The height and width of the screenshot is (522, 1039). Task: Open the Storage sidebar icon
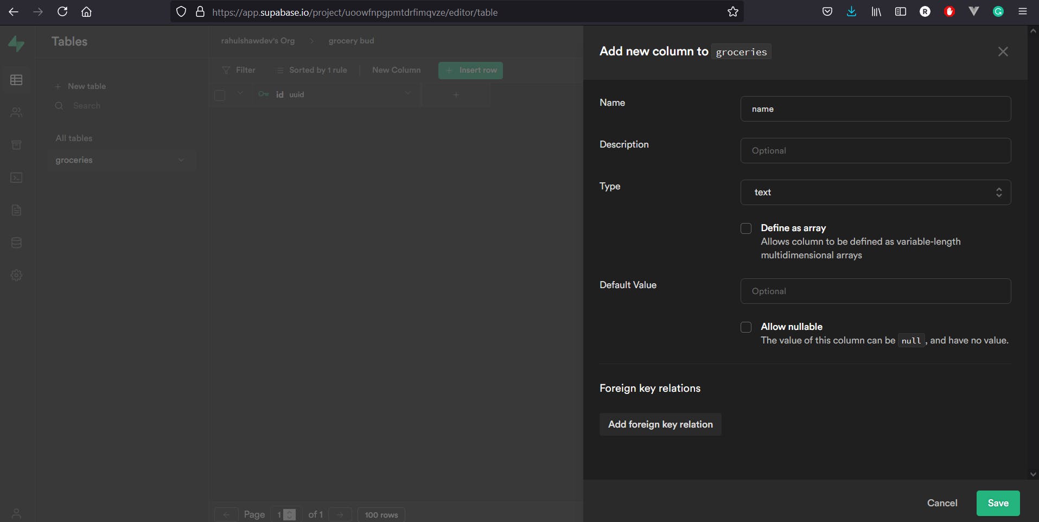tap(16, 145)
